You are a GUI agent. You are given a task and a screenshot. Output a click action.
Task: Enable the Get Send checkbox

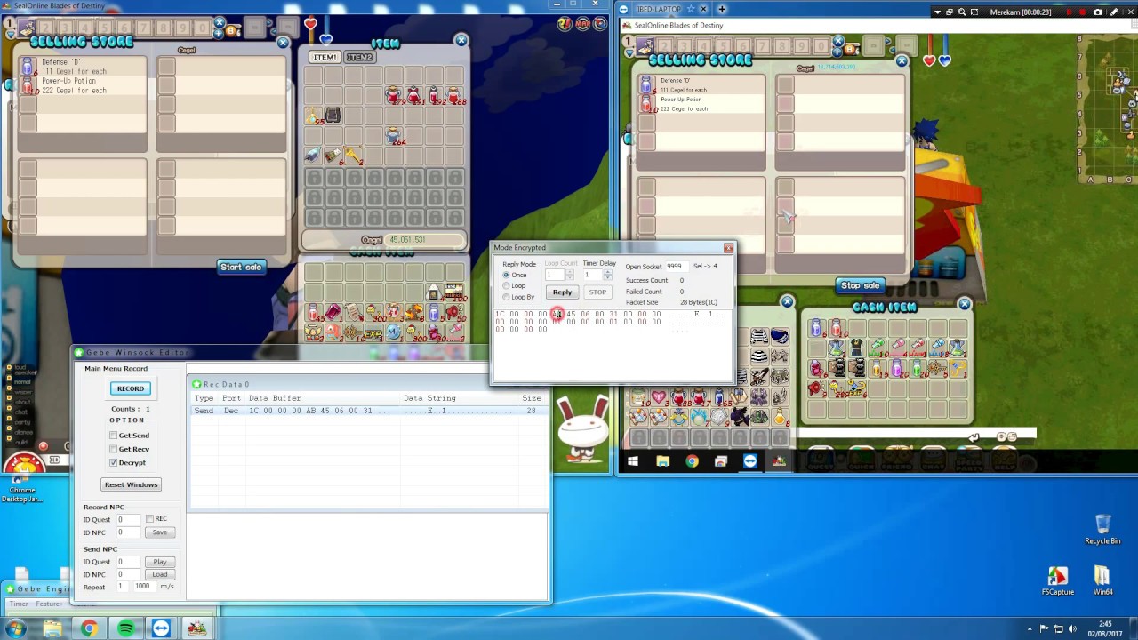(114, 436)
